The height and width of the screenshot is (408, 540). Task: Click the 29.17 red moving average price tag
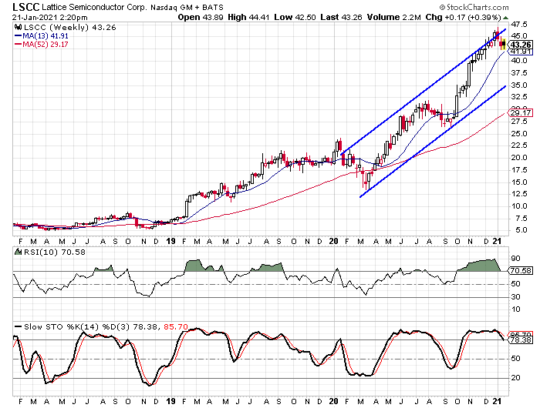click(521, 112)
